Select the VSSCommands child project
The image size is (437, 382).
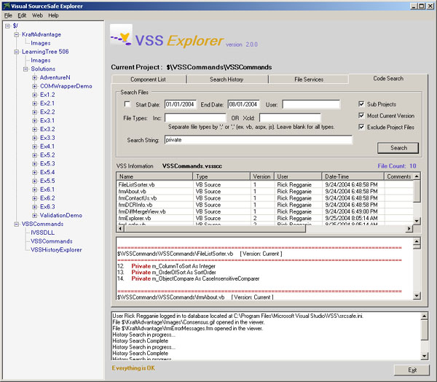point(52,241)
